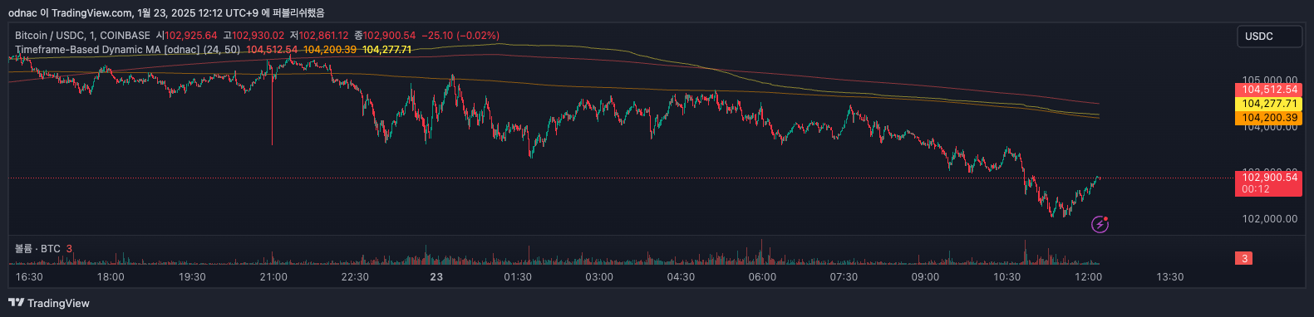Click the 16:30 time axis label
This screenshot has width=1314, height=317.
[x=29, y=277]
